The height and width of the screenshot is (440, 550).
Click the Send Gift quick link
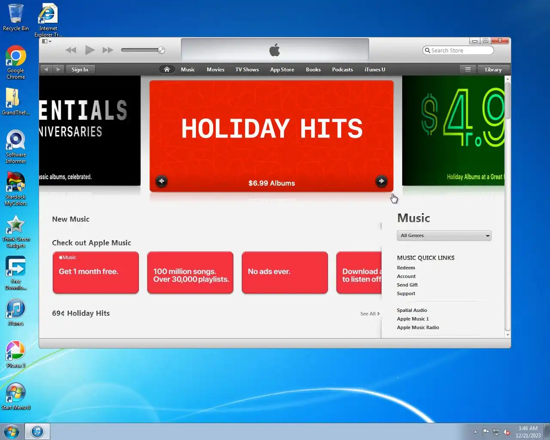click(407, 285)
